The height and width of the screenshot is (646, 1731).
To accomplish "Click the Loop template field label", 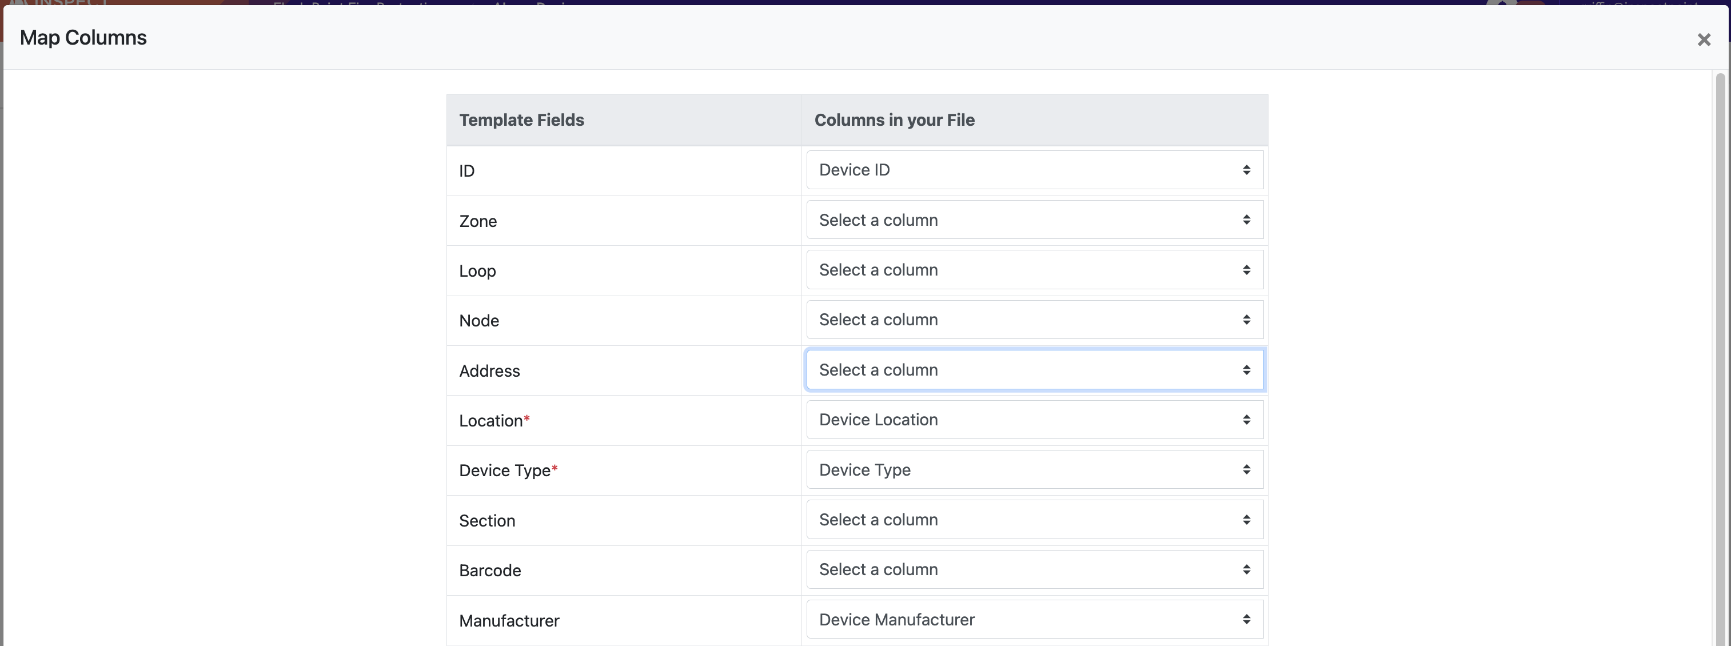I will (477, 272).
